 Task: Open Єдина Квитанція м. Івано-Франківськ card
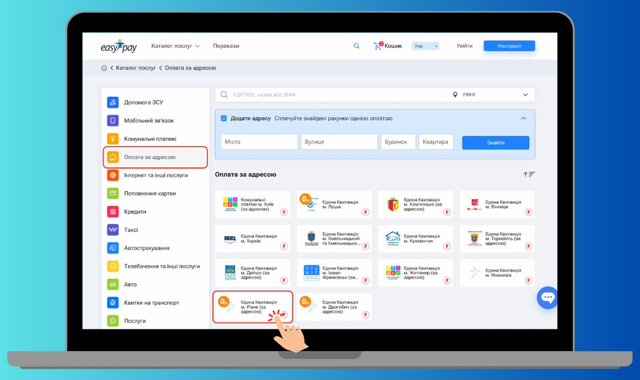point(334,273)
